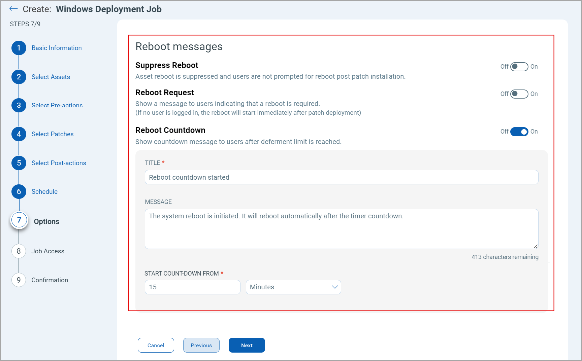582x361 pixels.
Task: Turn on the Reboot Request switch
Action: pos(519,94)
